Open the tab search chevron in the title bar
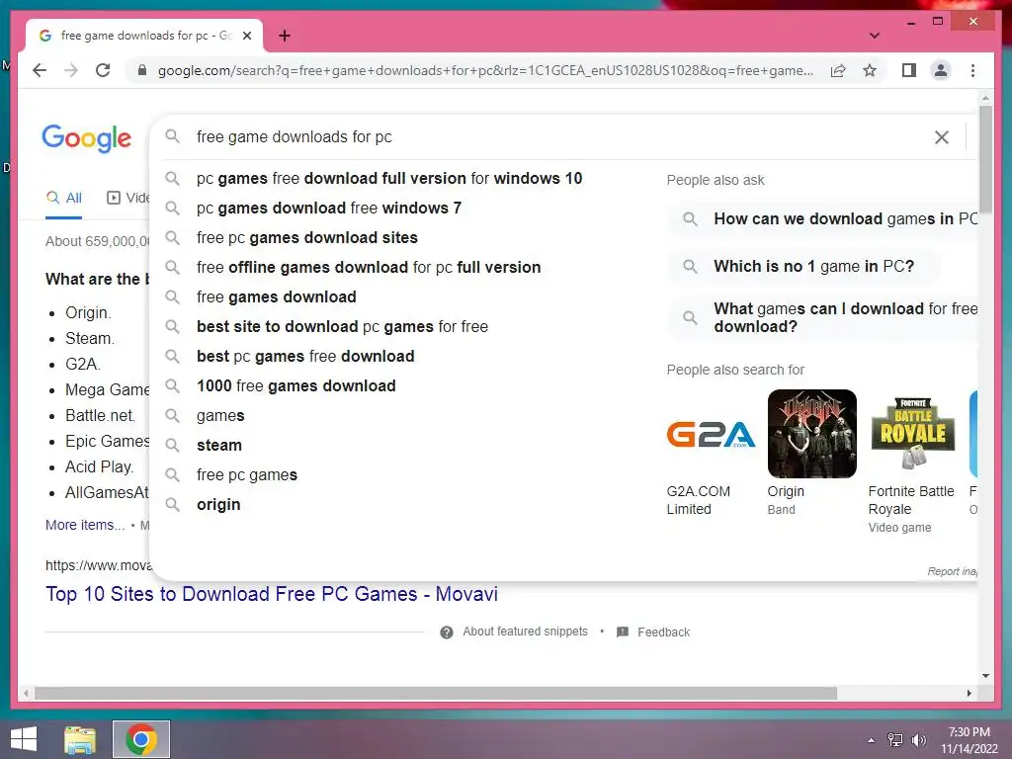The height and width of the screenshot is (759, 1012). coord(874,36)
